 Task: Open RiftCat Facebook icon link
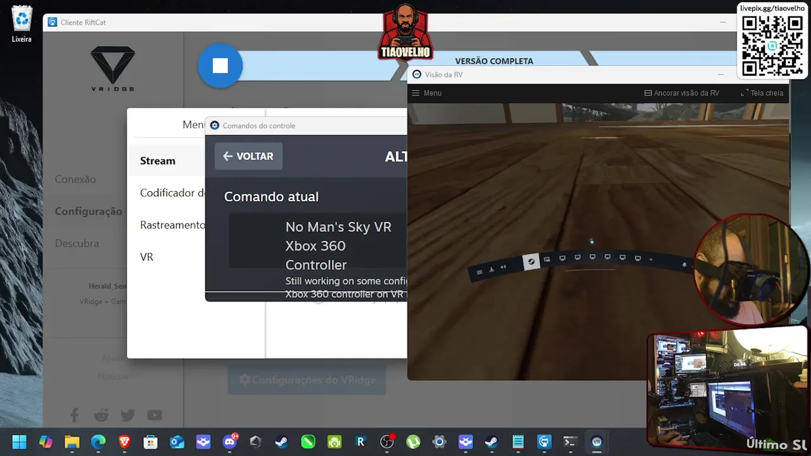[x=75, y=415]
